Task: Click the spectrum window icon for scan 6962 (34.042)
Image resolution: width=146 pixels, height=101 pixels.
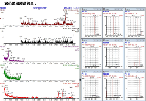Action: (x=82, y=9)
